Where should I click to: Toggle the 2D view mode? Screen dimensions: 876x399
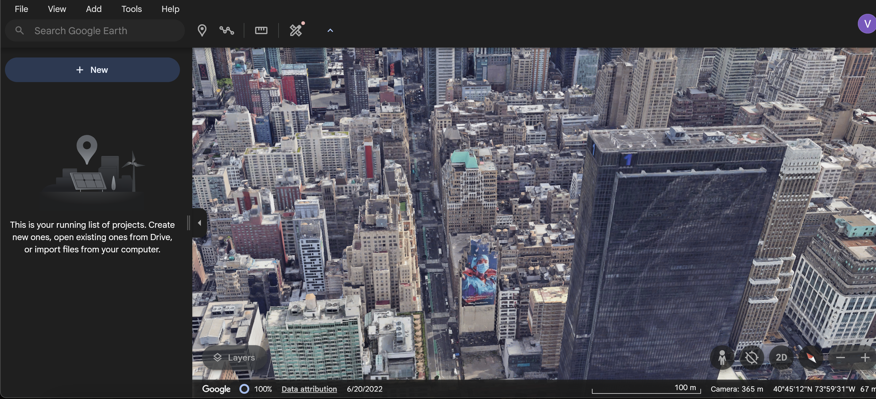click(x=781, y=357)
